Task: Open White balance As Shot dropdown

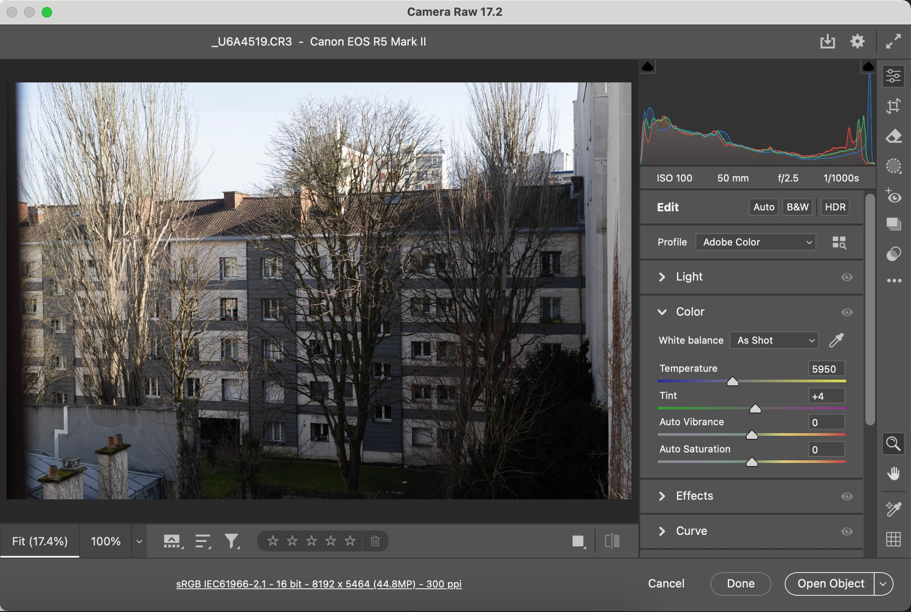Action: click(774, 341)
